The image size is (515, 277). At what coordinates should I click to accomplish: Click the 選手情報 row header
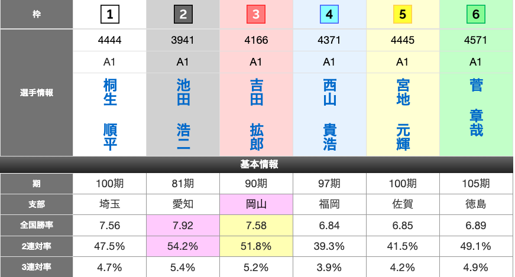pos(37,93)
